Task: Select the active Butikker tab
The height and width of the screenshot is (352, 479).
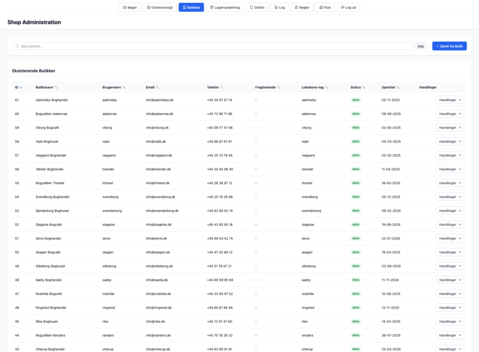Action: (191, 8)
